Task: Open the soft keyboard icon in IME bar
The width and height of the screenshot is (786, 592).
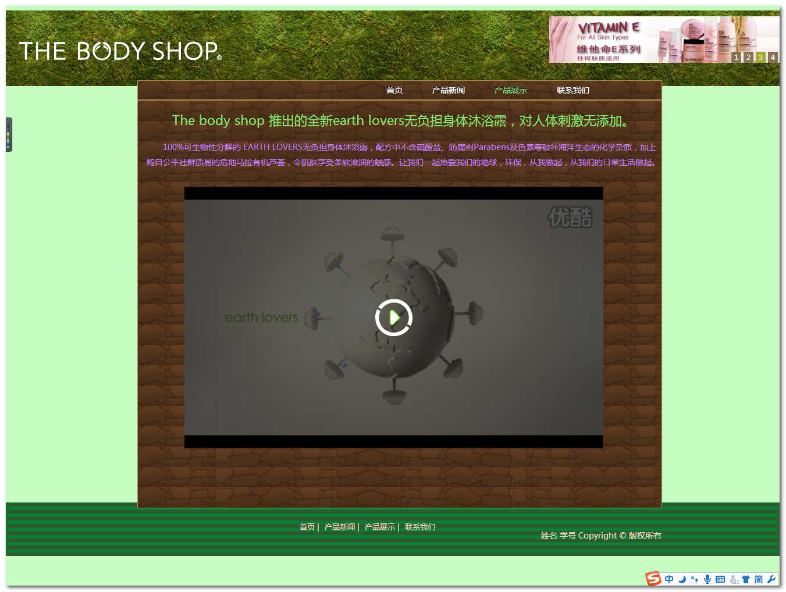Action: pos(720,579)
